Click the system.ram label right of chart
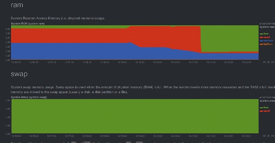Screen dimensions: 275x143 [267, 27]
